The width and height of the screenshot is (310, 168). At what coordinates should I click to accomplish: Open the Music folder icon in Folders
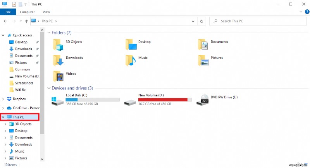click(131, 60)
